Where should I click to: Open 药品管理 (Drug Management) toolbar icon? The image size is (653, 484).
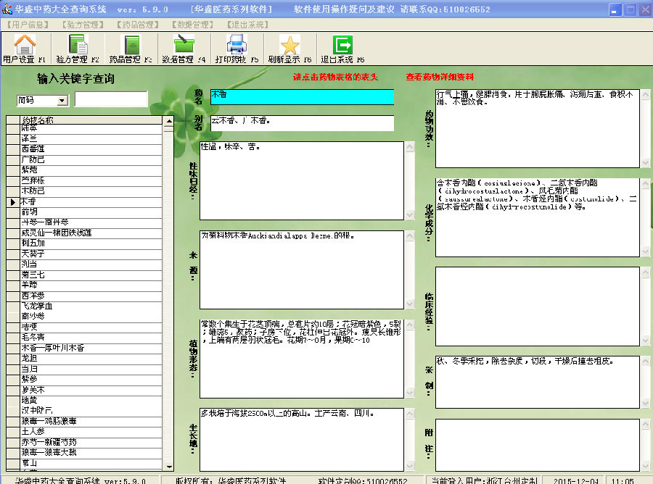131,46
